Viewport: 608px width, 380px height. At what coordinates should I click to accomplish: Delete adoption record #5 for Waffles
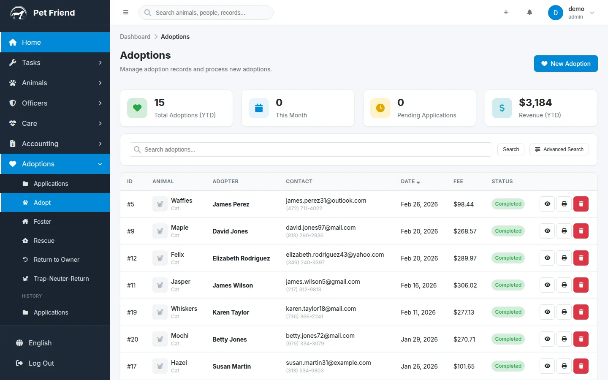point(581,204)
